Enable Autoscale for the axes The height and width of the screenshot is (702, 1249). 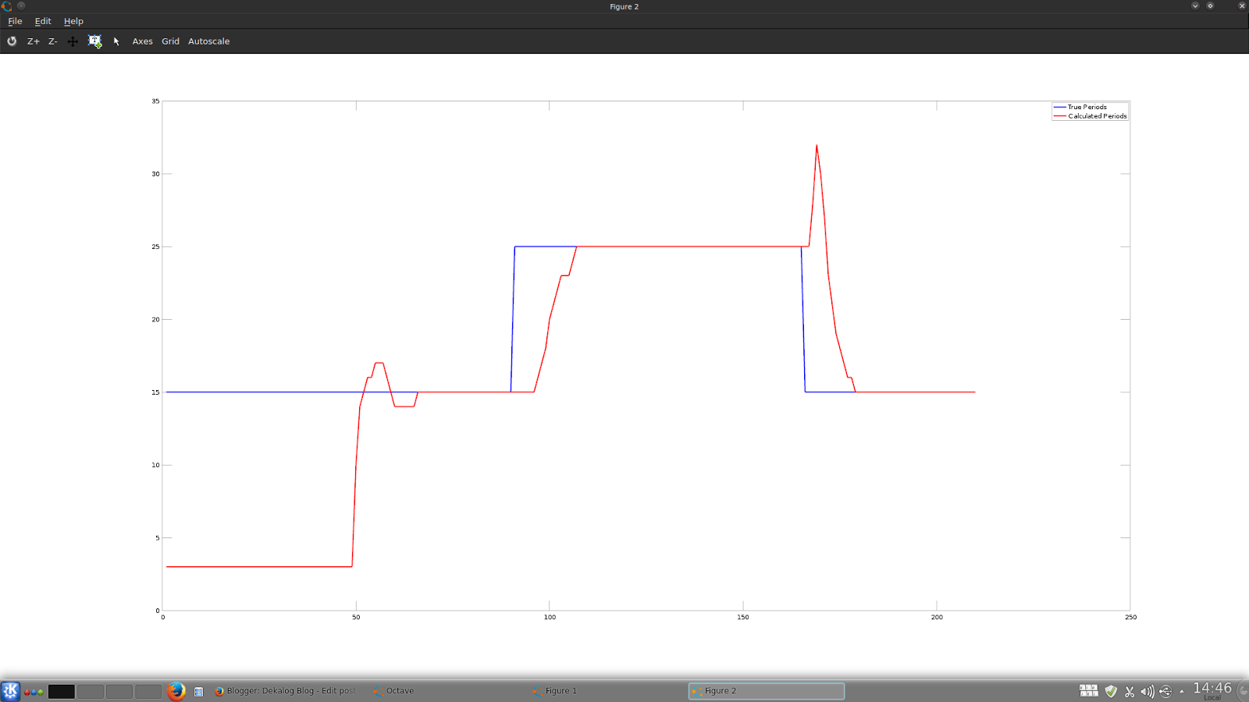point(208,41)
